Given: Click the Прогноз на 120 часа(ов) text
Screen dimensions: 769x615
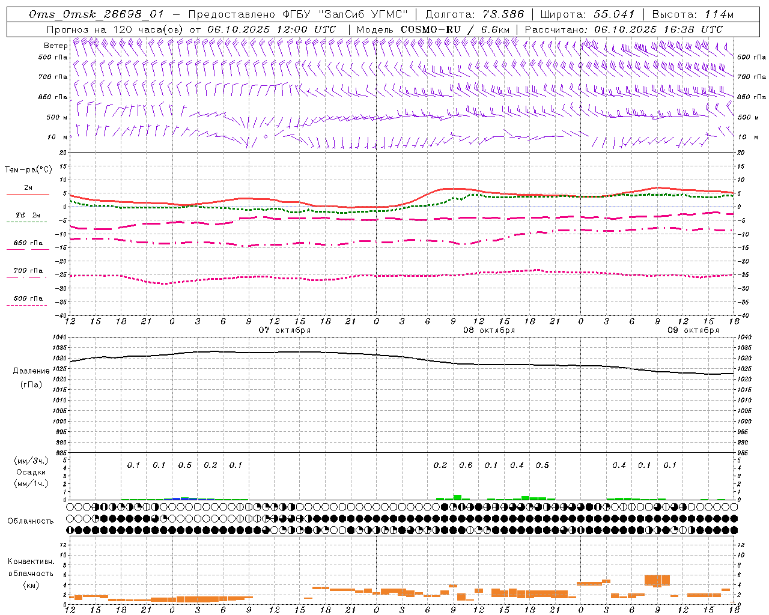Looking at the screenshot, I should 116,29.
